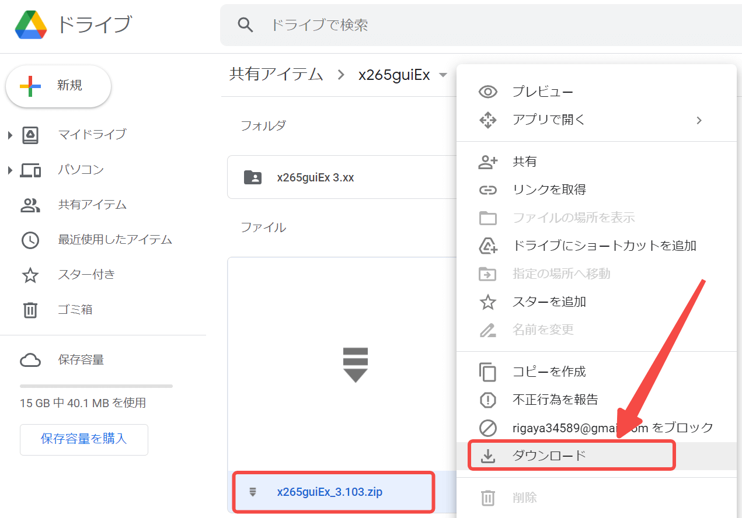Click the スターを追加 star icon
Screen dimensions: 742x518
(x=487, y=302)
